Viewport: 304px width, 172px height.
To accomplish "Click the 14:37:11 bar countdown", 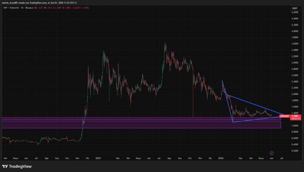I will 295,119.
